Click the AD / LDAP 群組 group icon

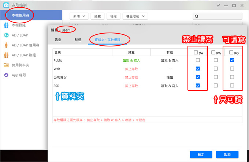point(6,55)
